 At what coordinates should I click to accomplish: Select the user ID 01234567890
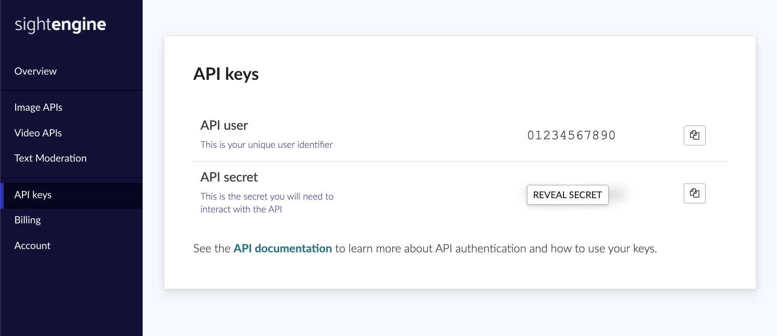[x=572, y=135]
